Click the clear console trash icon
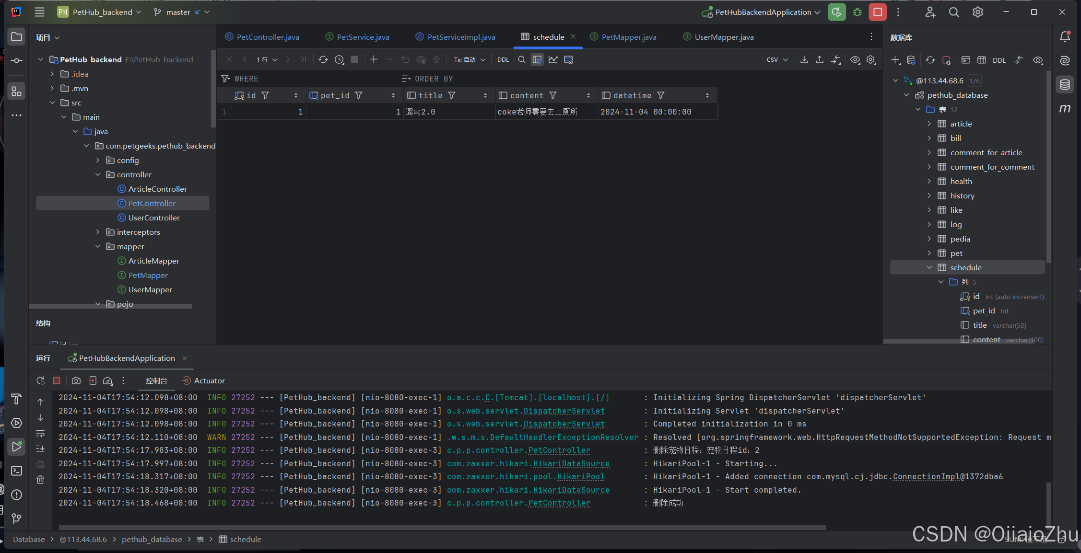The width and height of the screenshot is (1081, 553). (x=40, y=480)
